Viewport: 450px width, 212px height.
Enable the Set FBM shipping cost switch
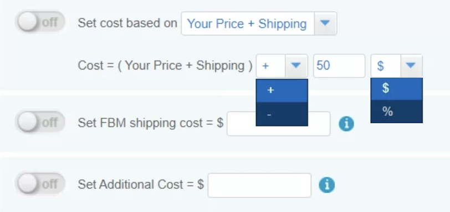(40, 122)
